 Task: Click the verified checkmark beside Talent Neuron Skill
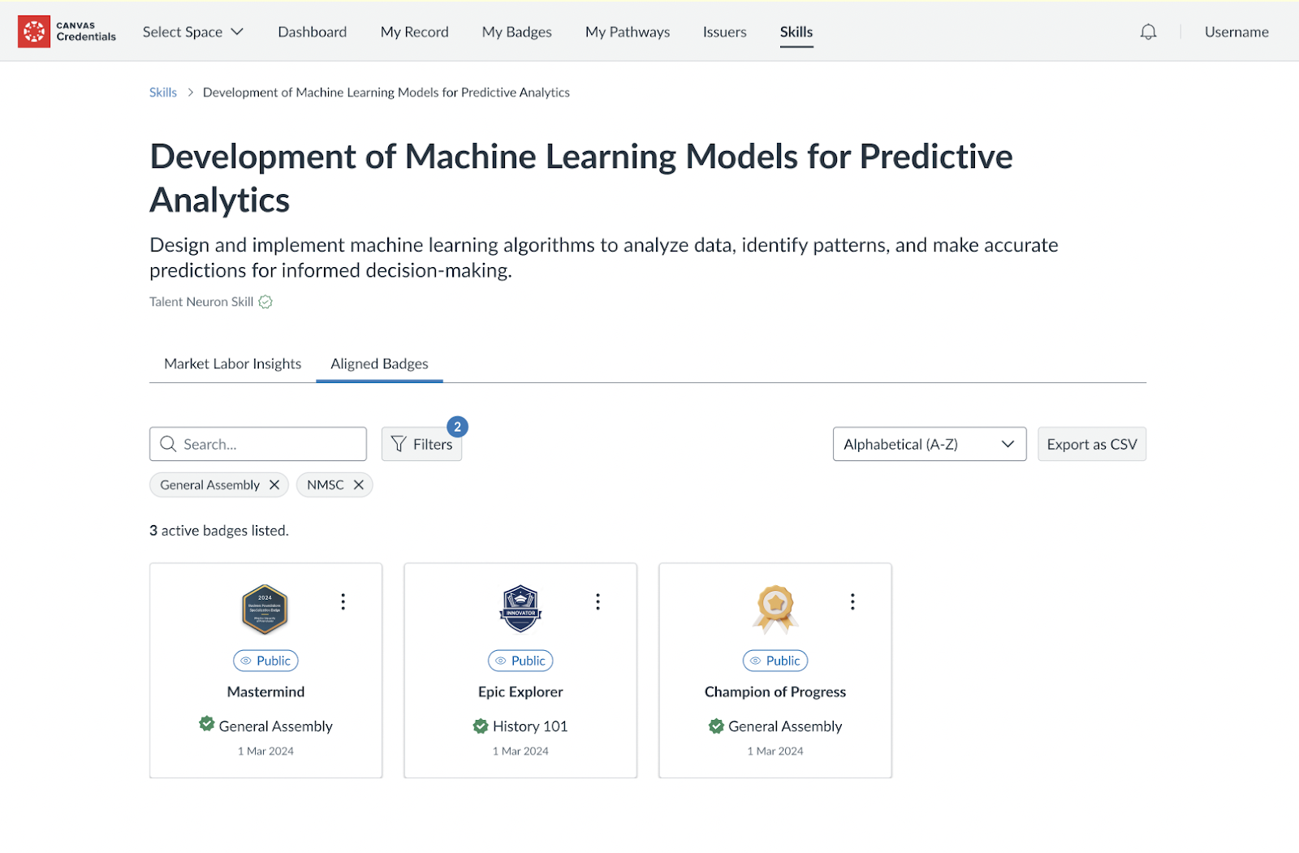(x=265, y=302)
